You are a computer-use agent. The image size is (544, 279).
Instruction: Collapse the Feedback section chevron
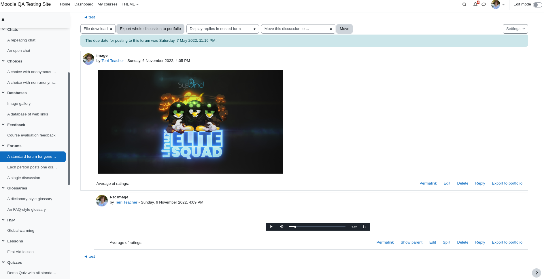click(3, 124)
